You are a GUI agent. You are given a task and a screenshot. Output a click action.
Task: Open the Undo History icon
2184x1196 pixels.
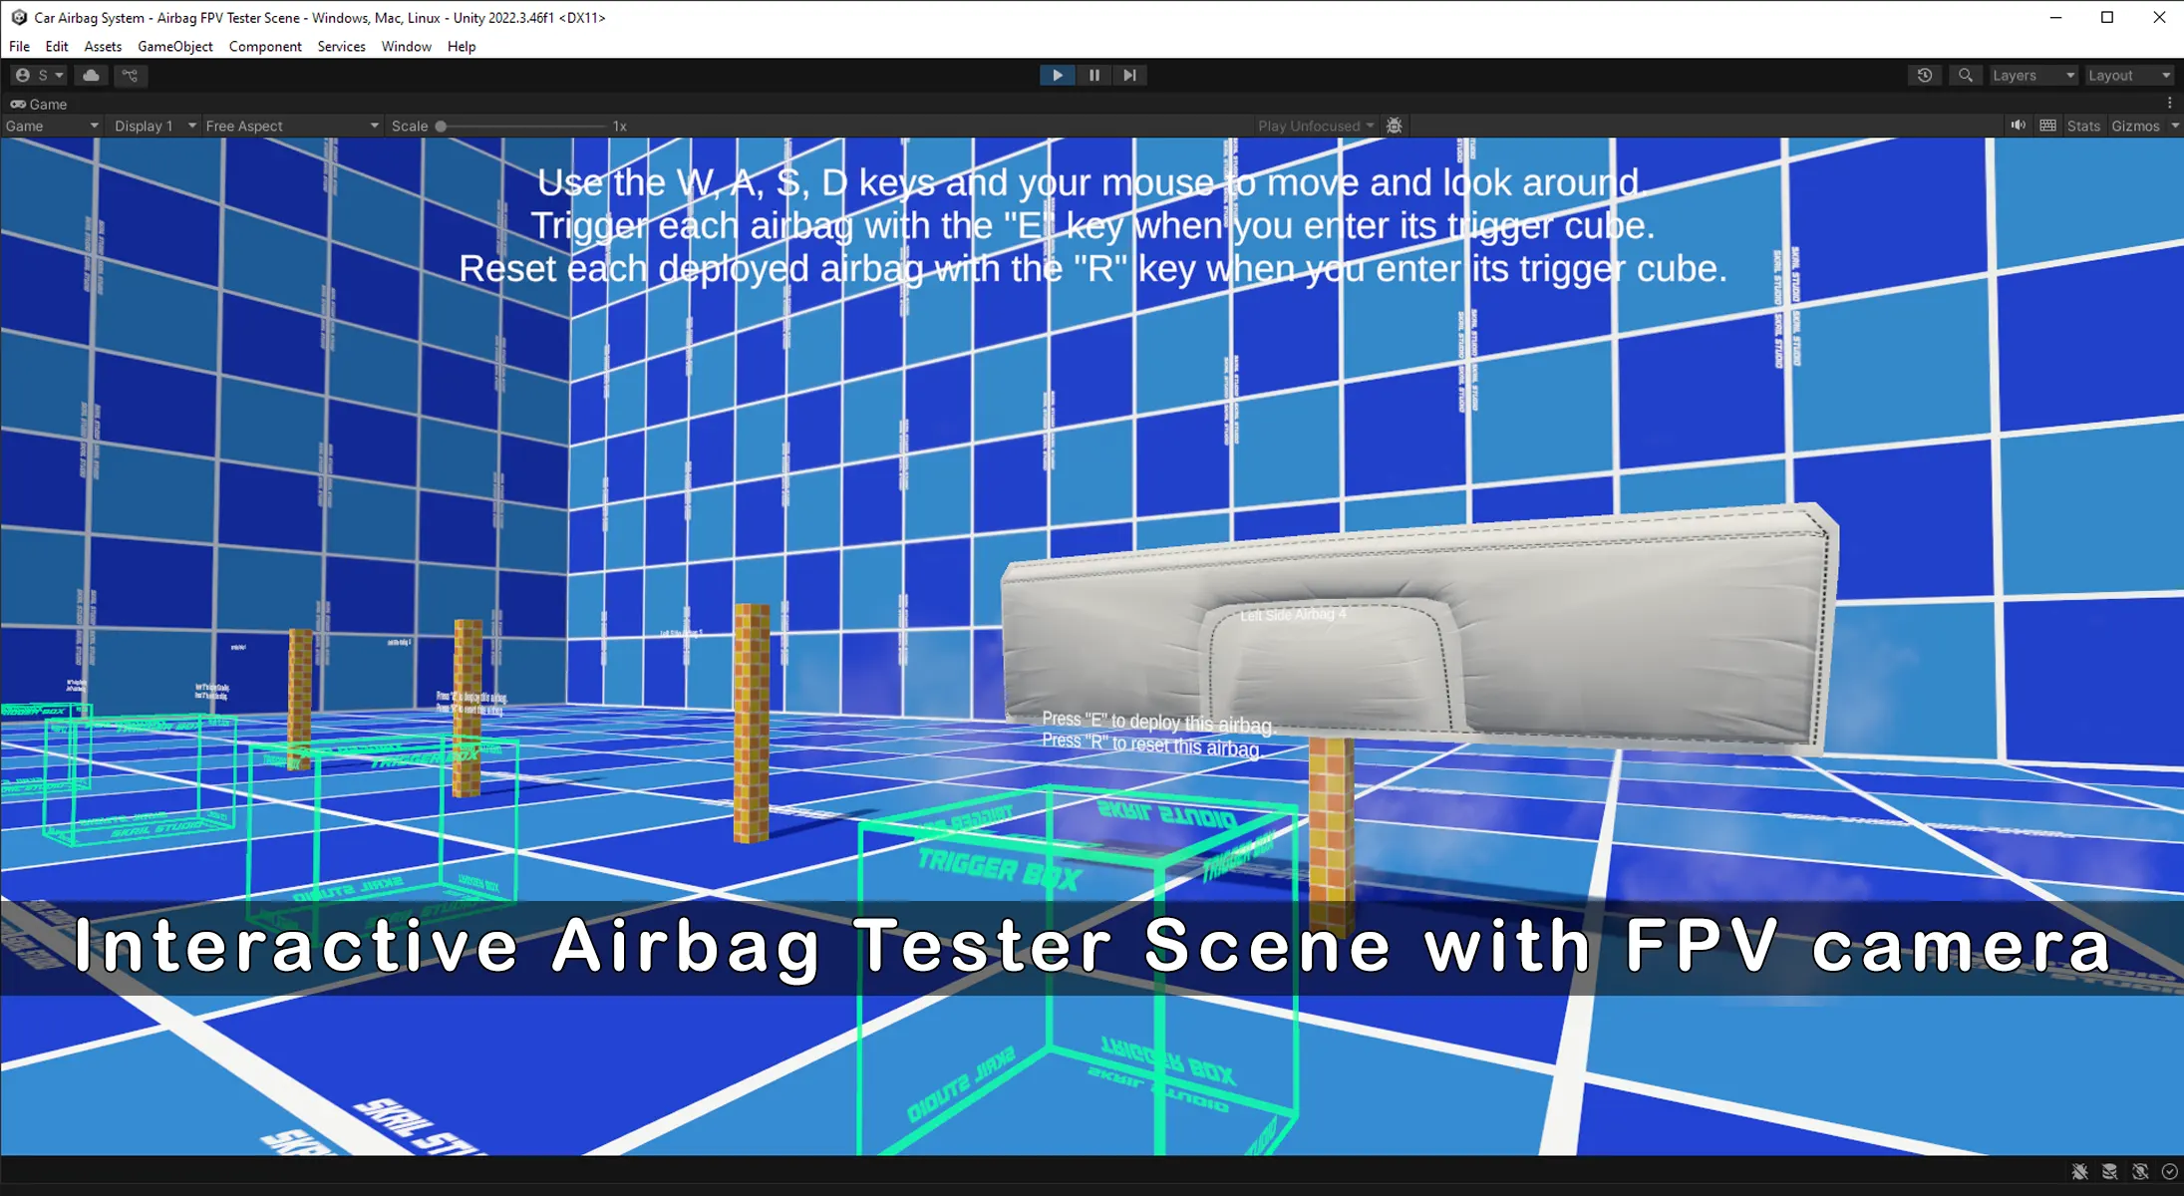coord(1925,75)
